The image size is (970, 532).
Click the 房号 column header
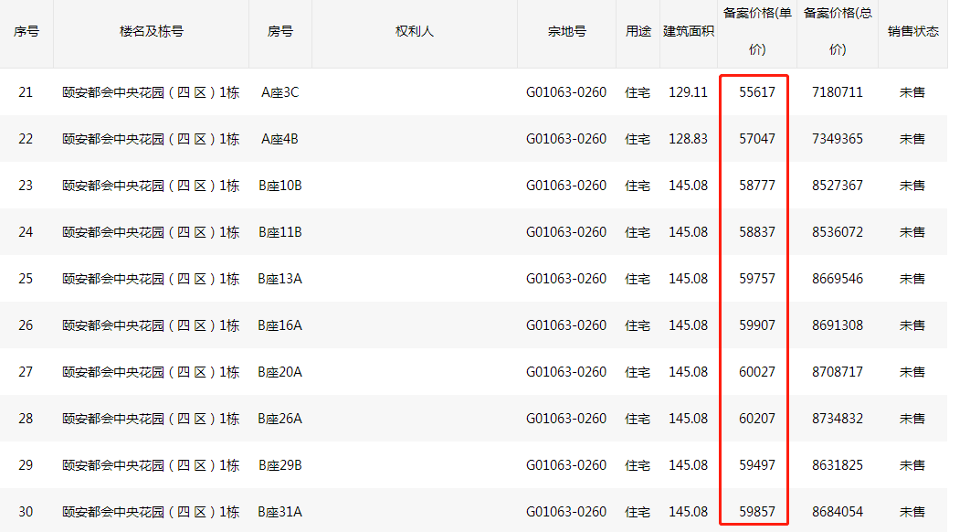(x=280, y=32)
